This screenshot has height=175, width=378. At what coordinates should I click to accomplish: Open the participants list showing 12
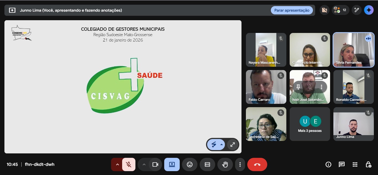point(340,10)
